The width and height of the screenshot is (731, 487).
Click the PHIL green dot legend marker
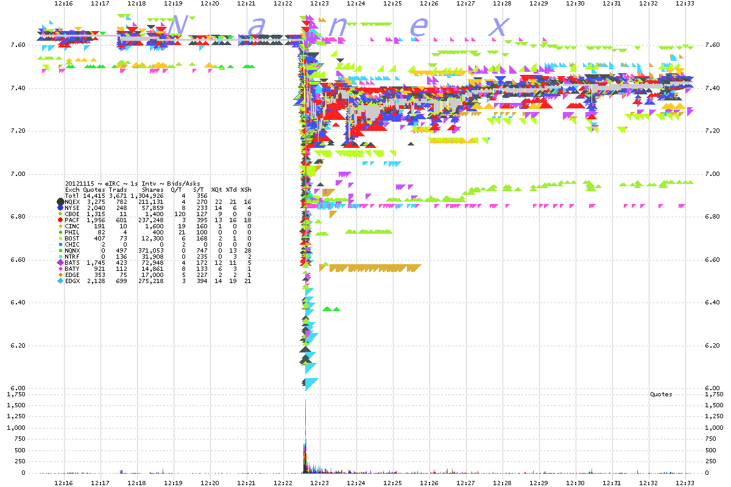click(60, 232)
